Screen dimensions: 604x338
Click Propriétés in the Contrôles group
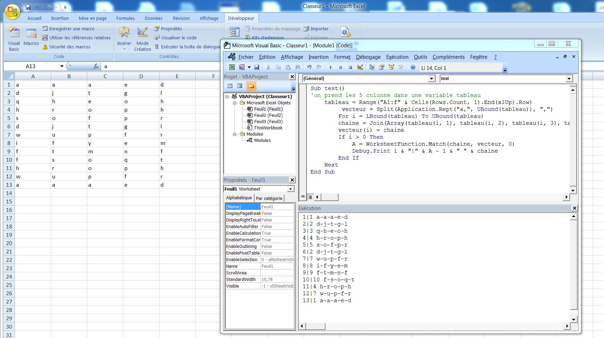168,29
